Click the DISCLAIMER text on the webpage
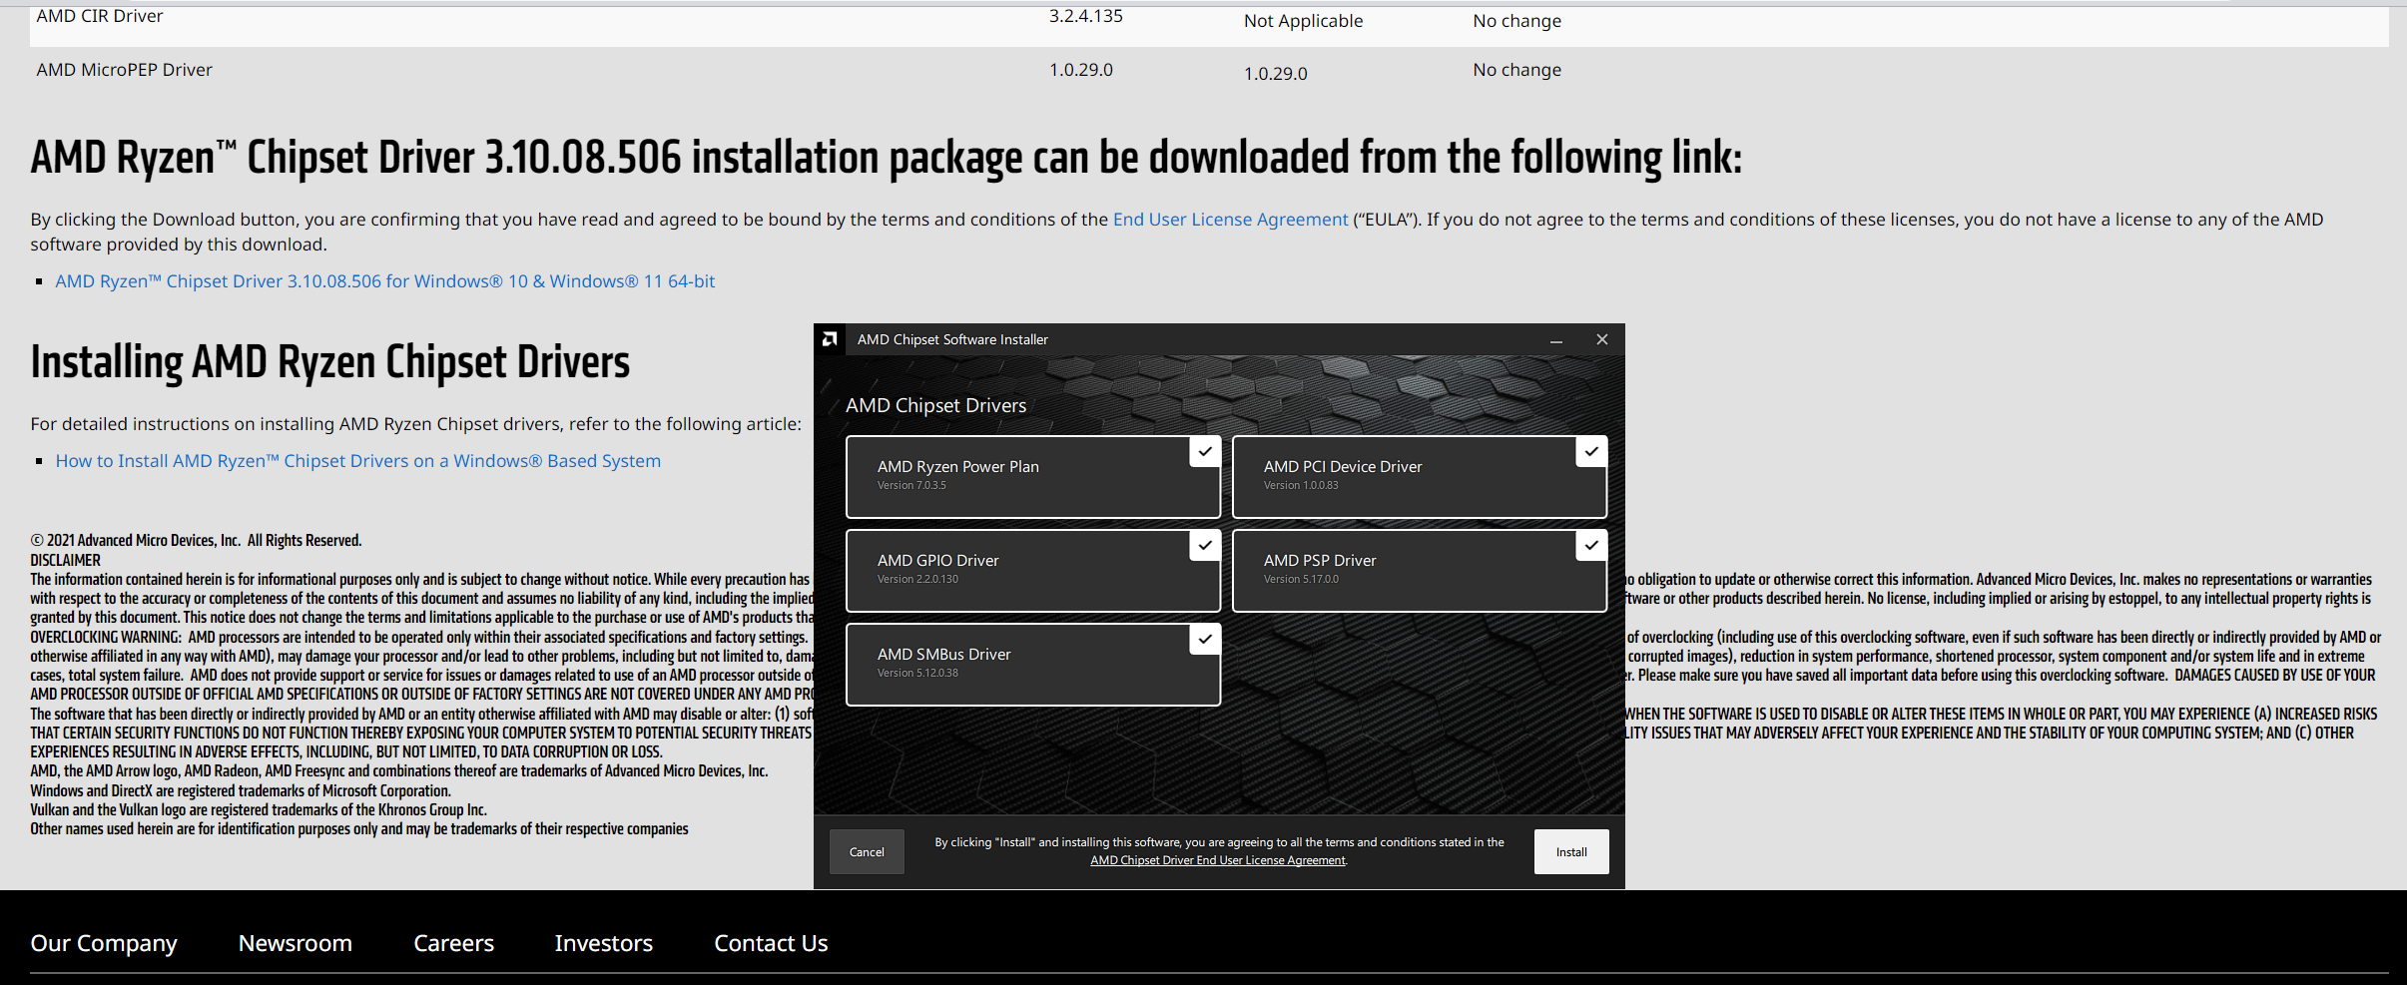The width and height of the screenshot is (2407, 985). [x=65, y=560]
